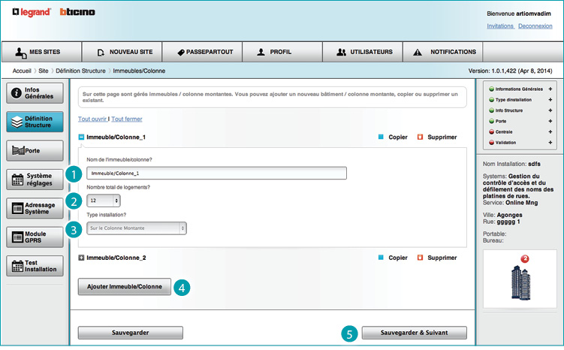Collapse the Immeuble/Colonne_1 section

tap(81, 137)
